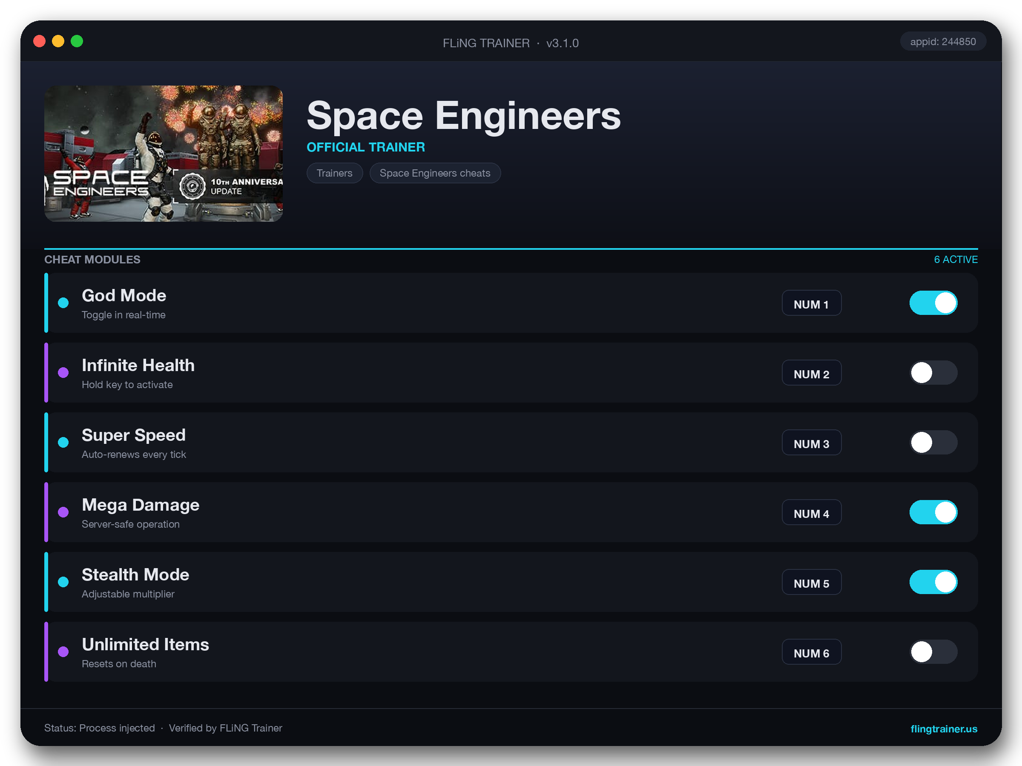
Task: Click the 6 ACTIVE counter
Action: click(x=956, y=260)
